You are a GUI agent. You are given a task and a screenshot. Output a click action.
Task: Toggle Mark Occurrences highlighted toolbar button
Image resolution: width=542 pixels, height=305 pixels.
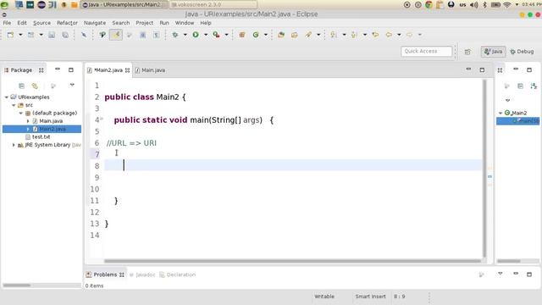click(x=116, y=35)
